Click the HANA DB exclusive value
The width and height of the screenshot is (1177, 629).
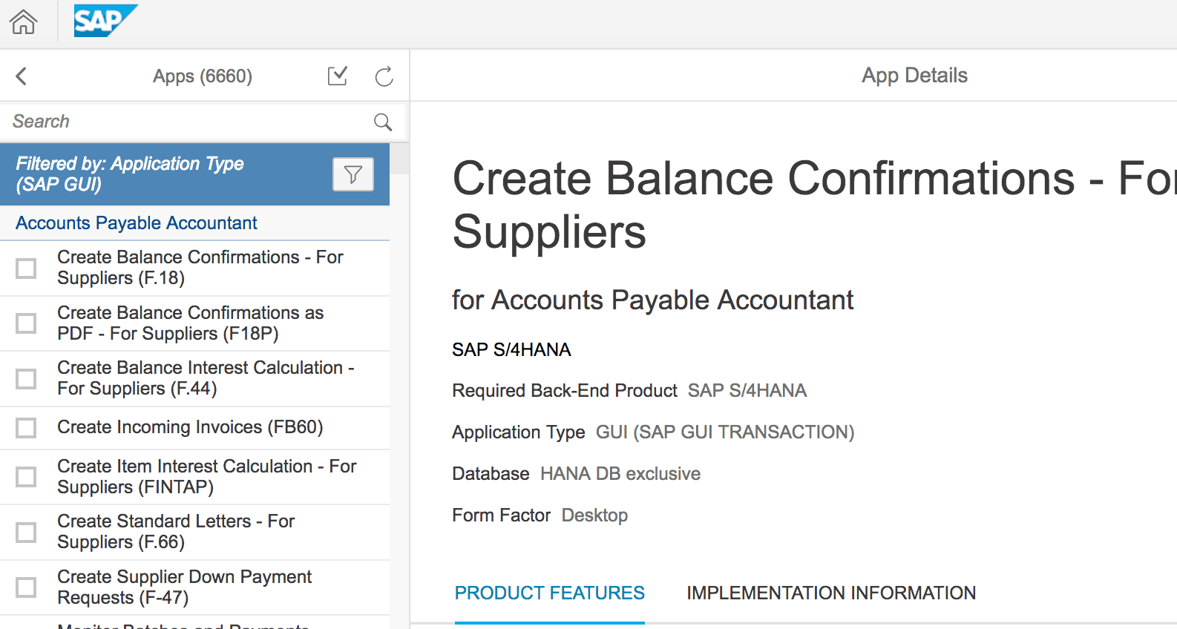[x=620, y=473]
